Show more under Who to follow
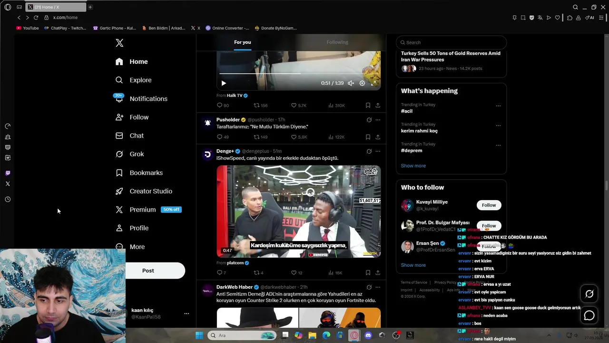This screenshot has width=609, height=343. (413, 265)
